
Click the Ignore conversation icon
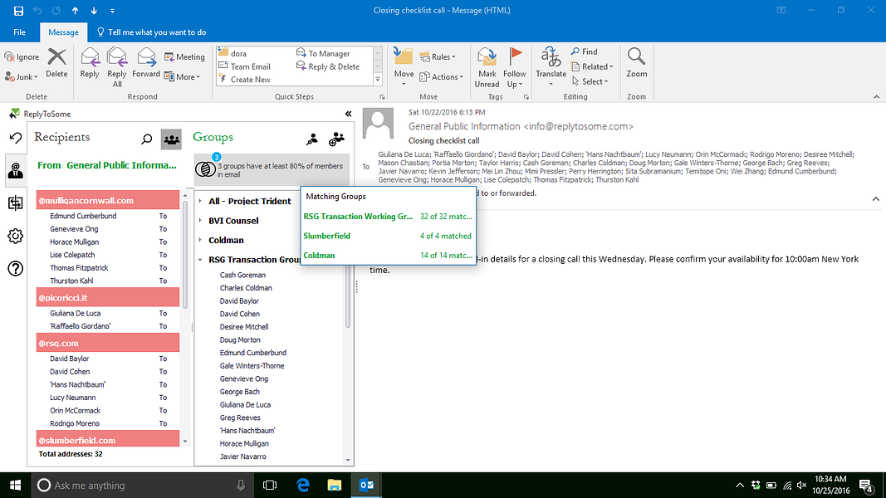pos(10,56)
